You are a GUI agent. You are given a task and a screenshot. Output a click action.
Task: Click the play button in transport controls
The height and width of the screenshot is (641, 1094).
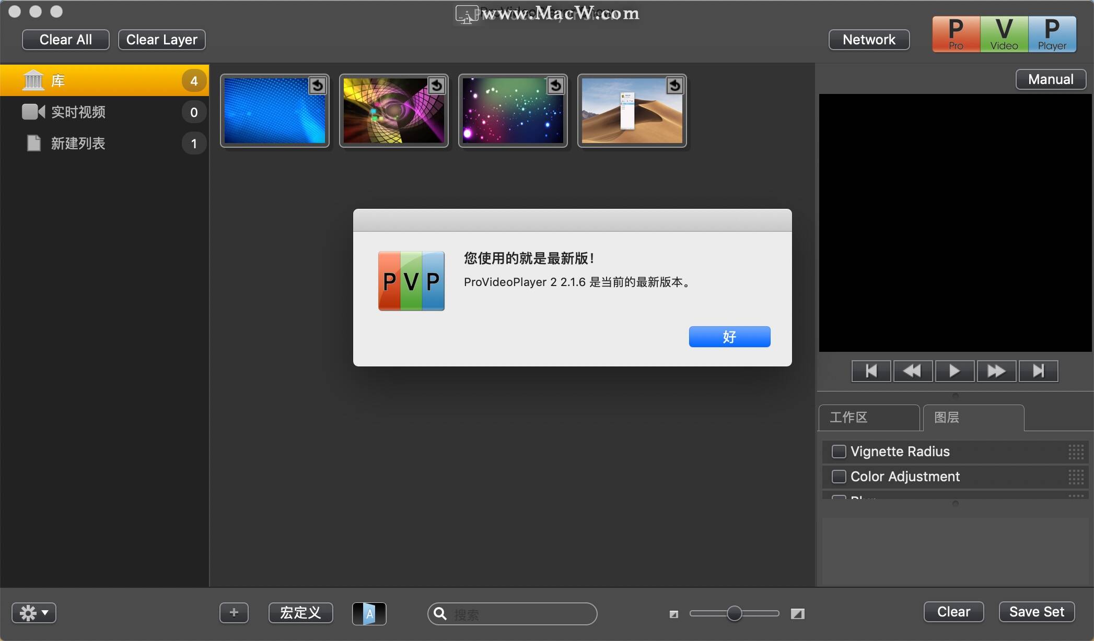[955, 371]
